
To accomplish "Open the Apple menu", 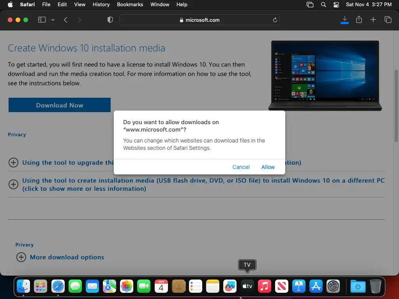I will tap(10, 4).
